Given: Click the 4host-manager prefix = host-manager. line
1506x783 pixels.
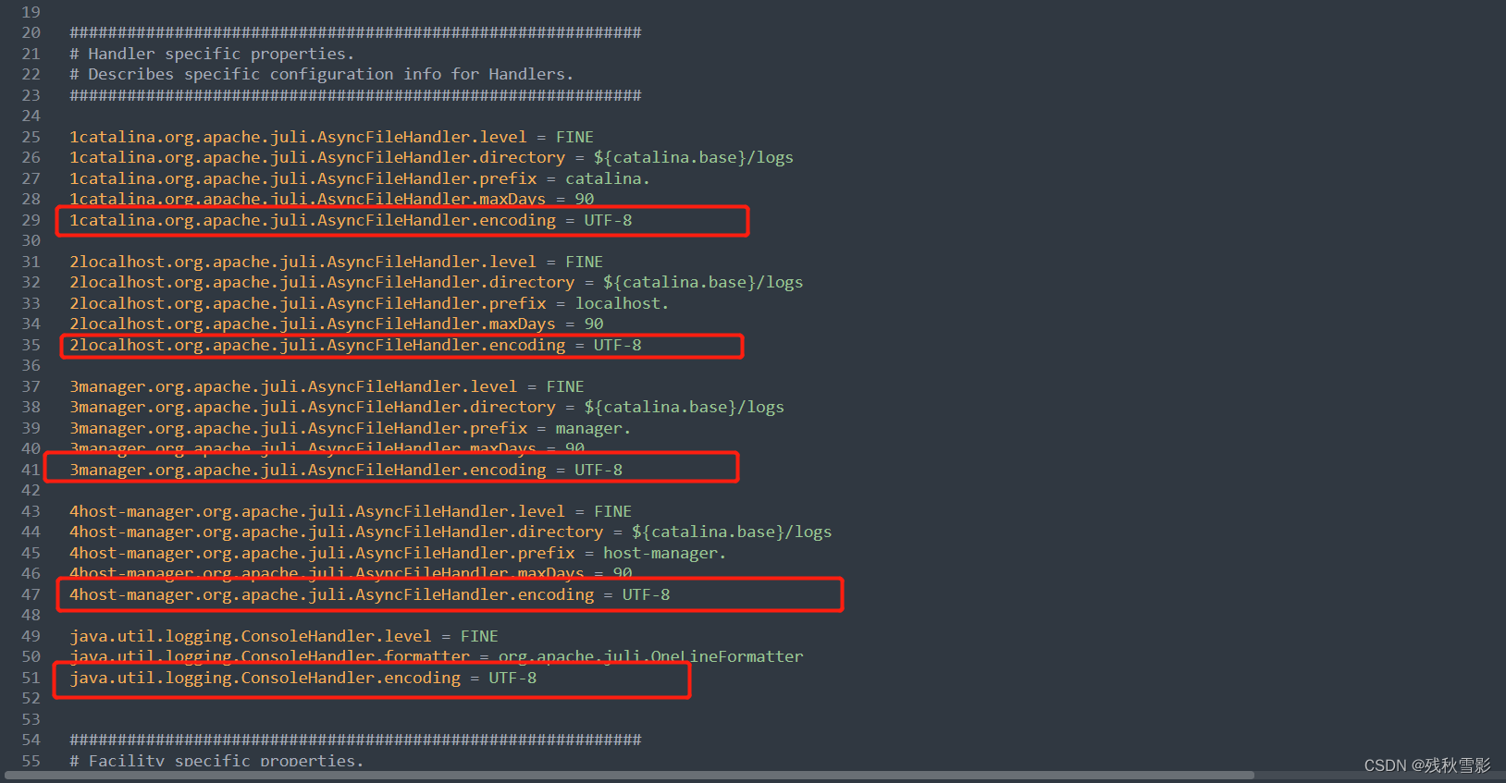Looking at the screenshot, I should click(x=398, y=553).
